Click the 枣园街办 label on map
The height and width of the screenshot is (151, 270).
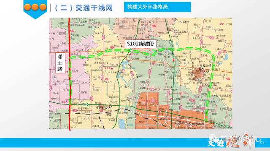coord(102,107)
